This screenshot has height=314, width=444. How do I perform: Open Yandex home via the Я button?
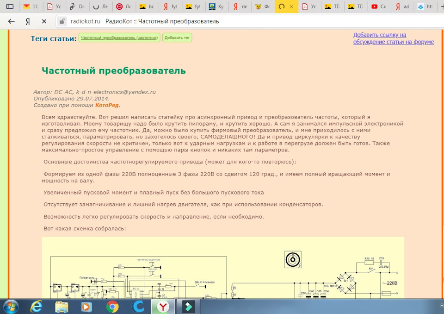tap(28, 21)
